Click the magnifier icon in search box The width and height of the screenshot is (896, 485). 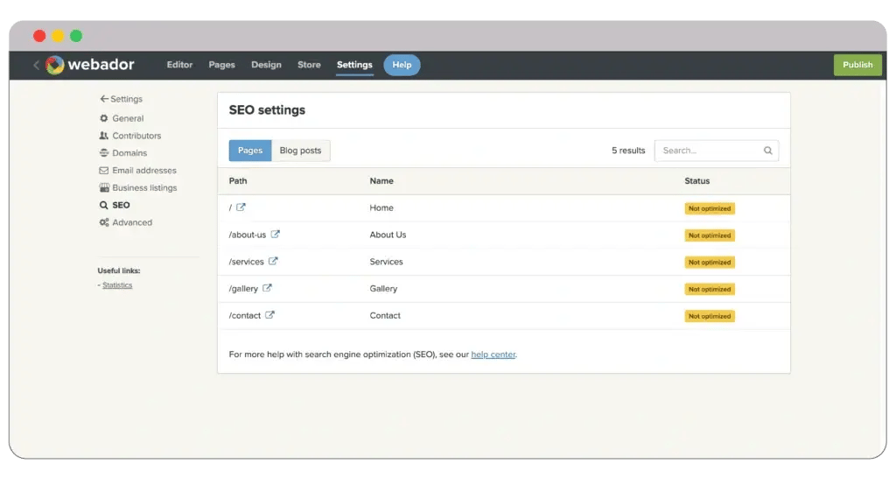click(767, 151)
